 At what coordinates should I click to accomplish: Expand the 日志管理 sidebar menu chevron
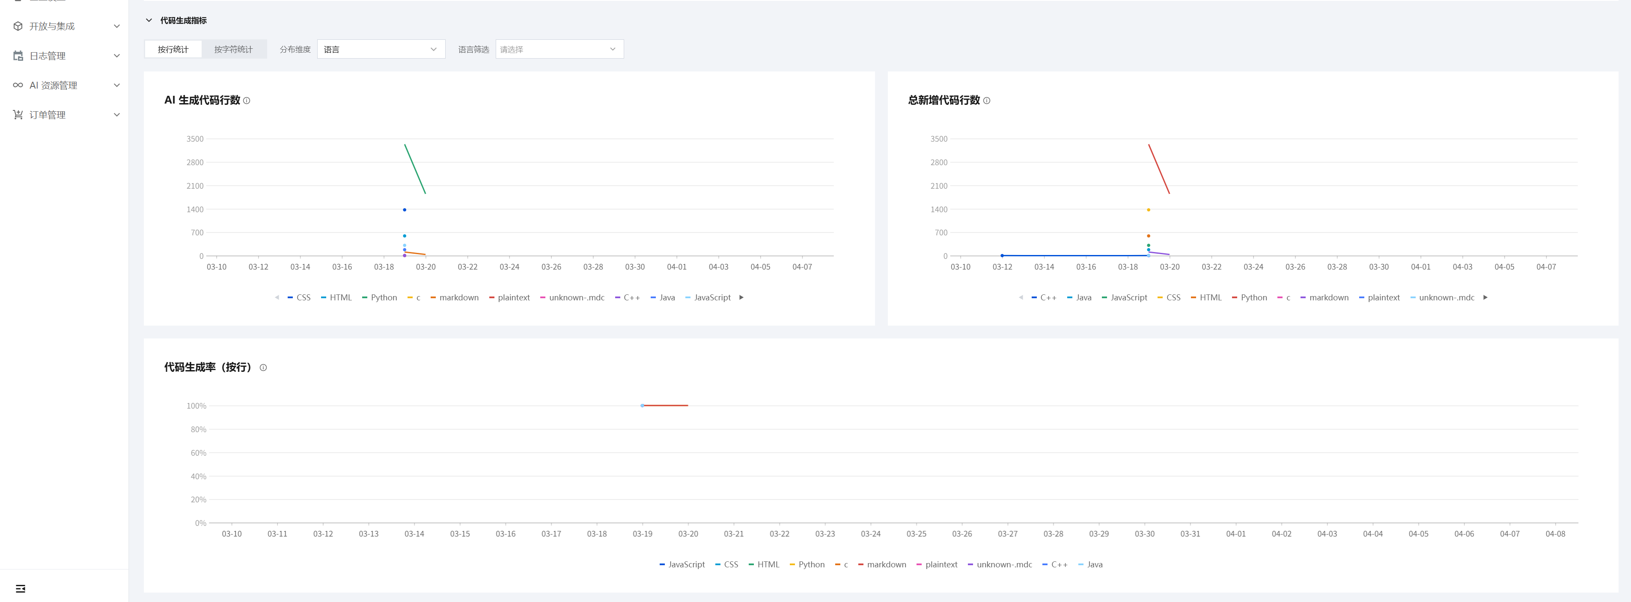tap(116, 56)
